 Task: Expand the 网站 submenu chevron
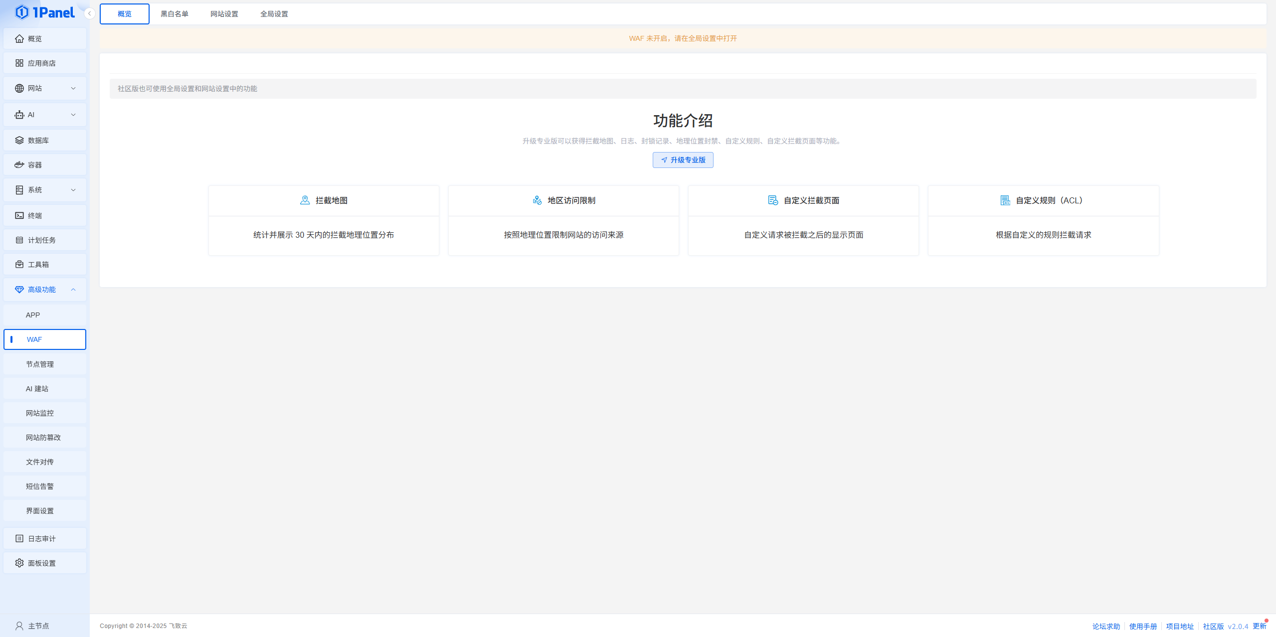[x=73, y=89]
